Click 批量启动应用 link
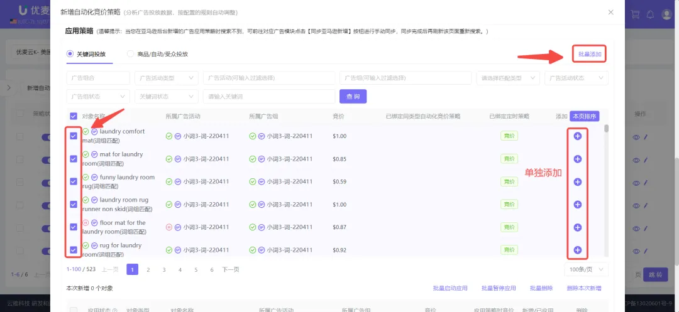679x312 pixels. (450, 288)
